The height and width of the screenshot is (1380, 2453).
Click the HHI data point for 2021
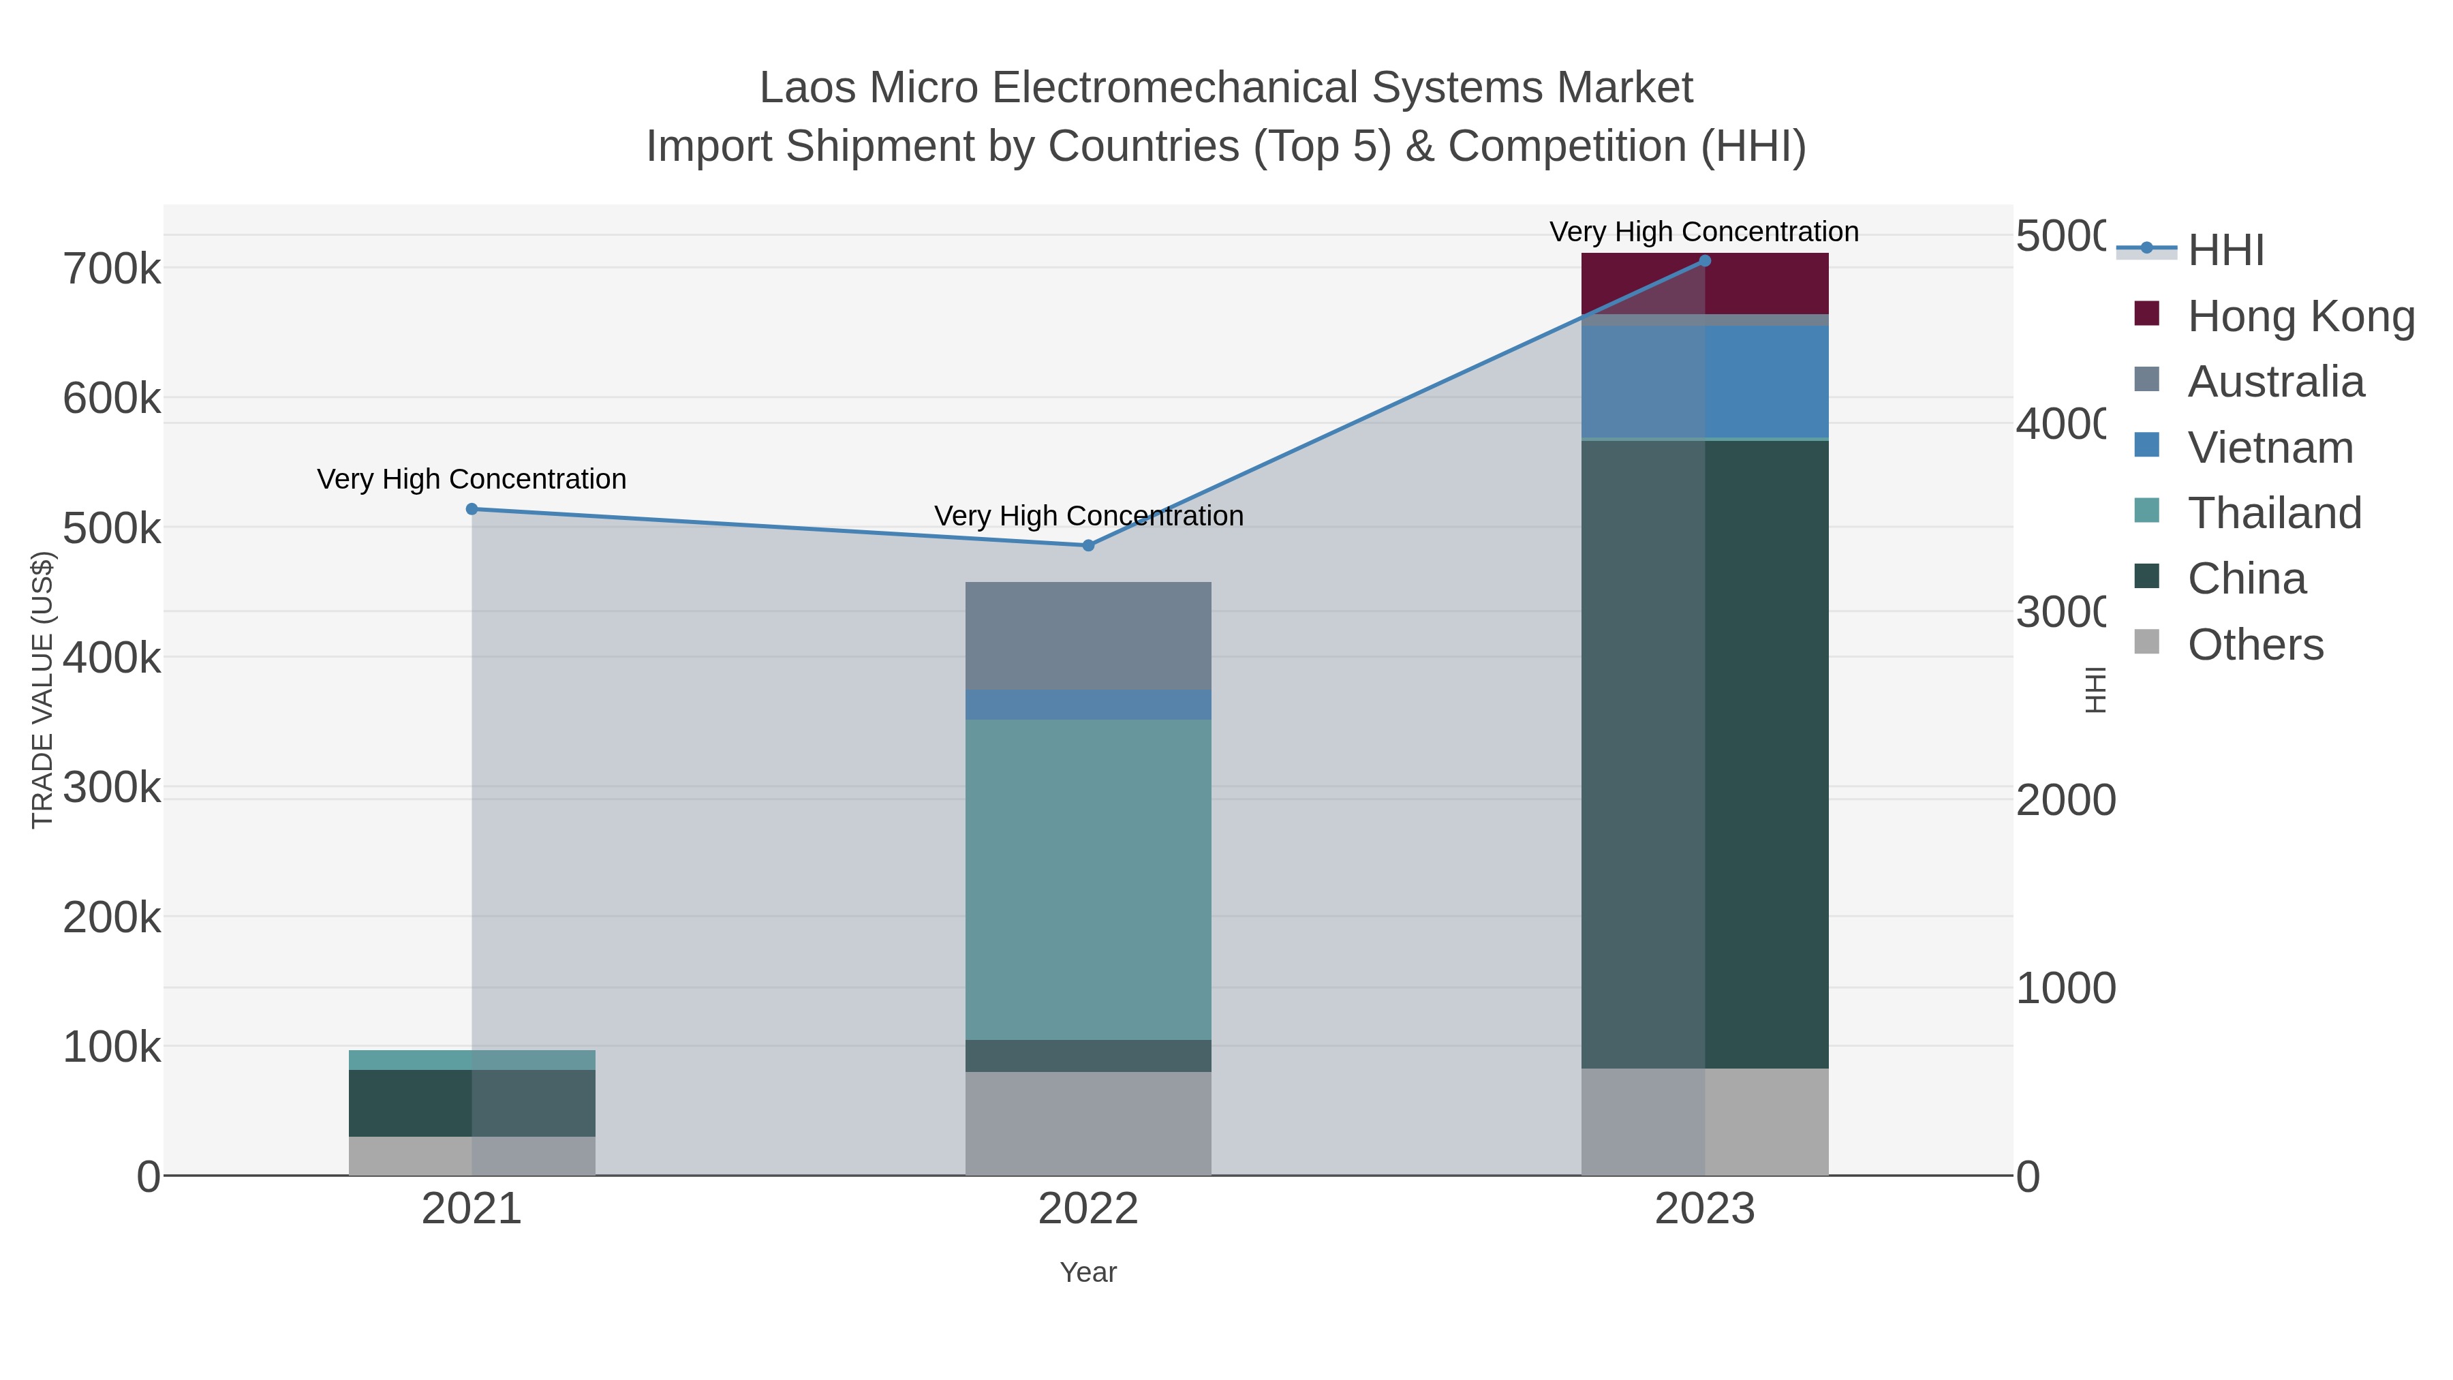tap(472, 508)
